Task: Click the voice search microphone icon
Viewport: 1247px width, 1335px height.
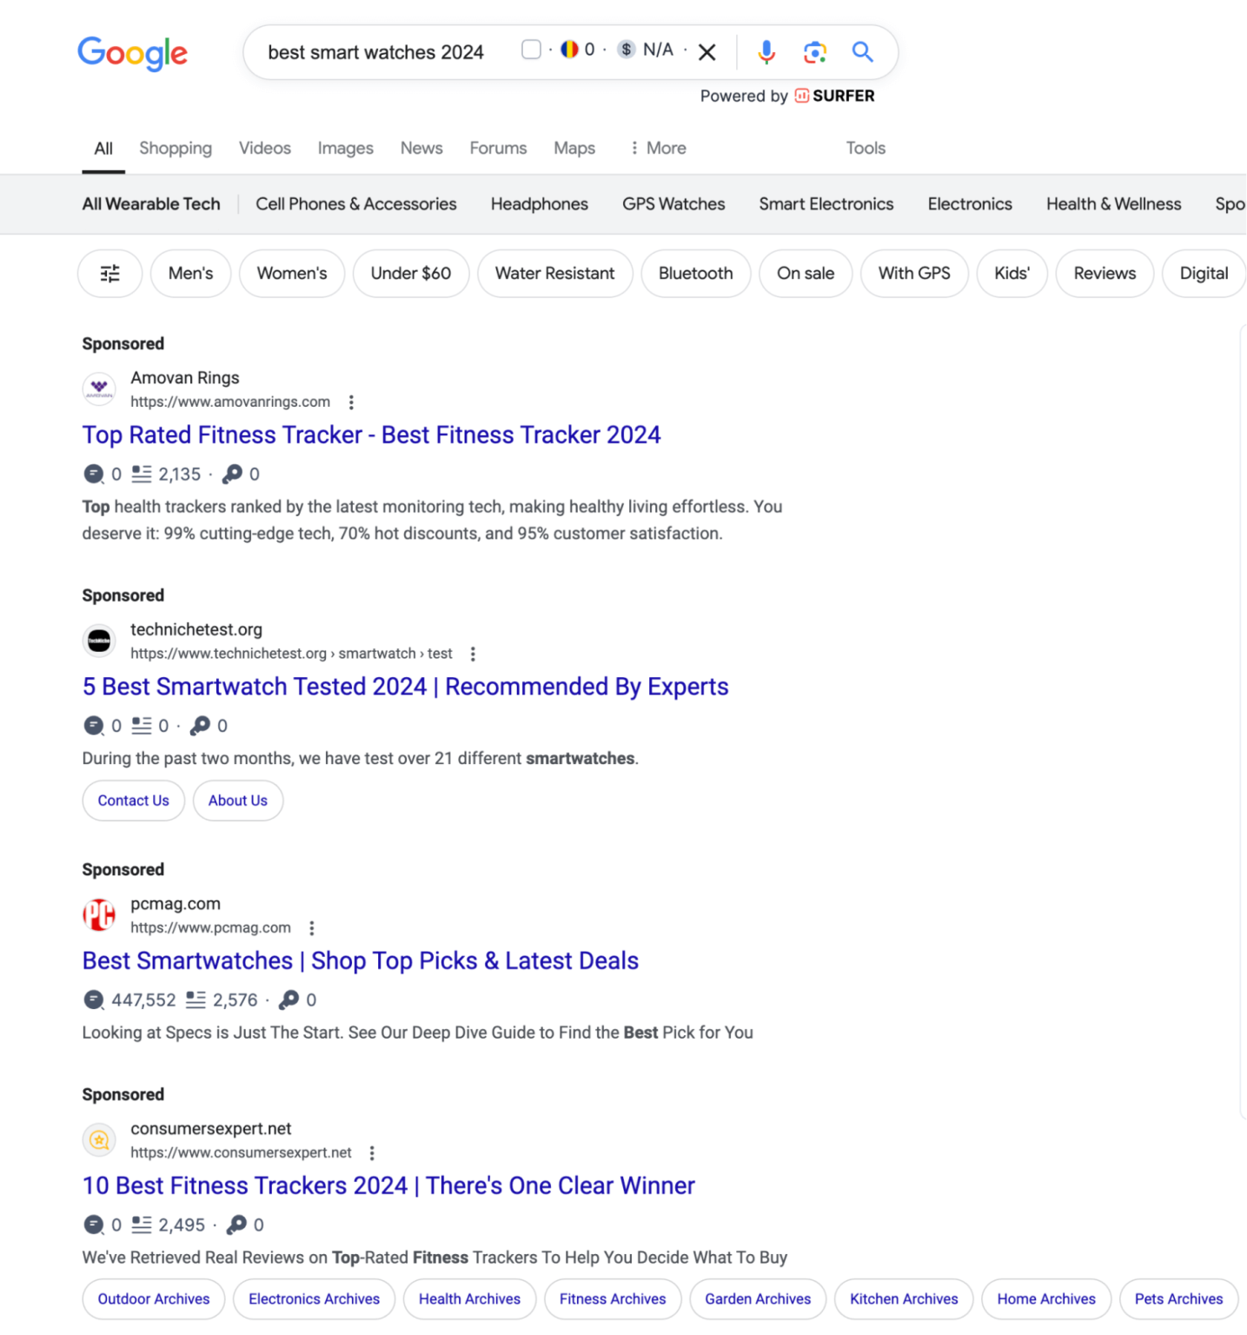Action: (x=766, y=52)
